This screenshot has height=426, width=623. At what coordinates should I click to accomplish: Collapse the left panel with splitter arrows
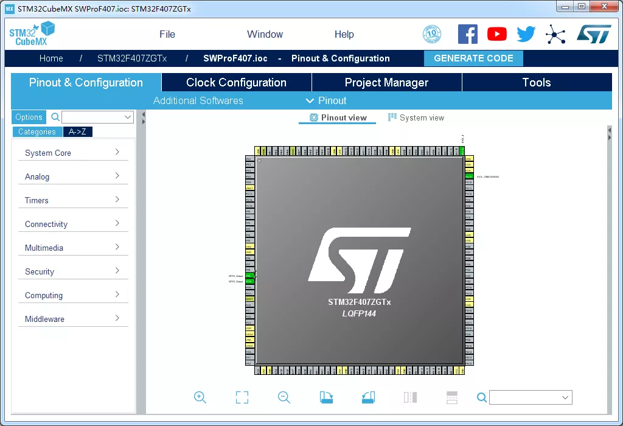click(144, 118)
